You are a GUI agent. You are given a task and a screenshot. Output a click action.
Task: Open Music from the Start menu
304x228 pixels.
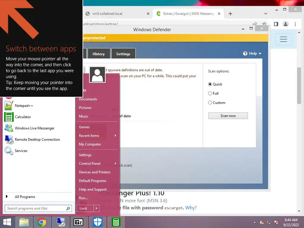pyautogui.click(x=83, y=116)
